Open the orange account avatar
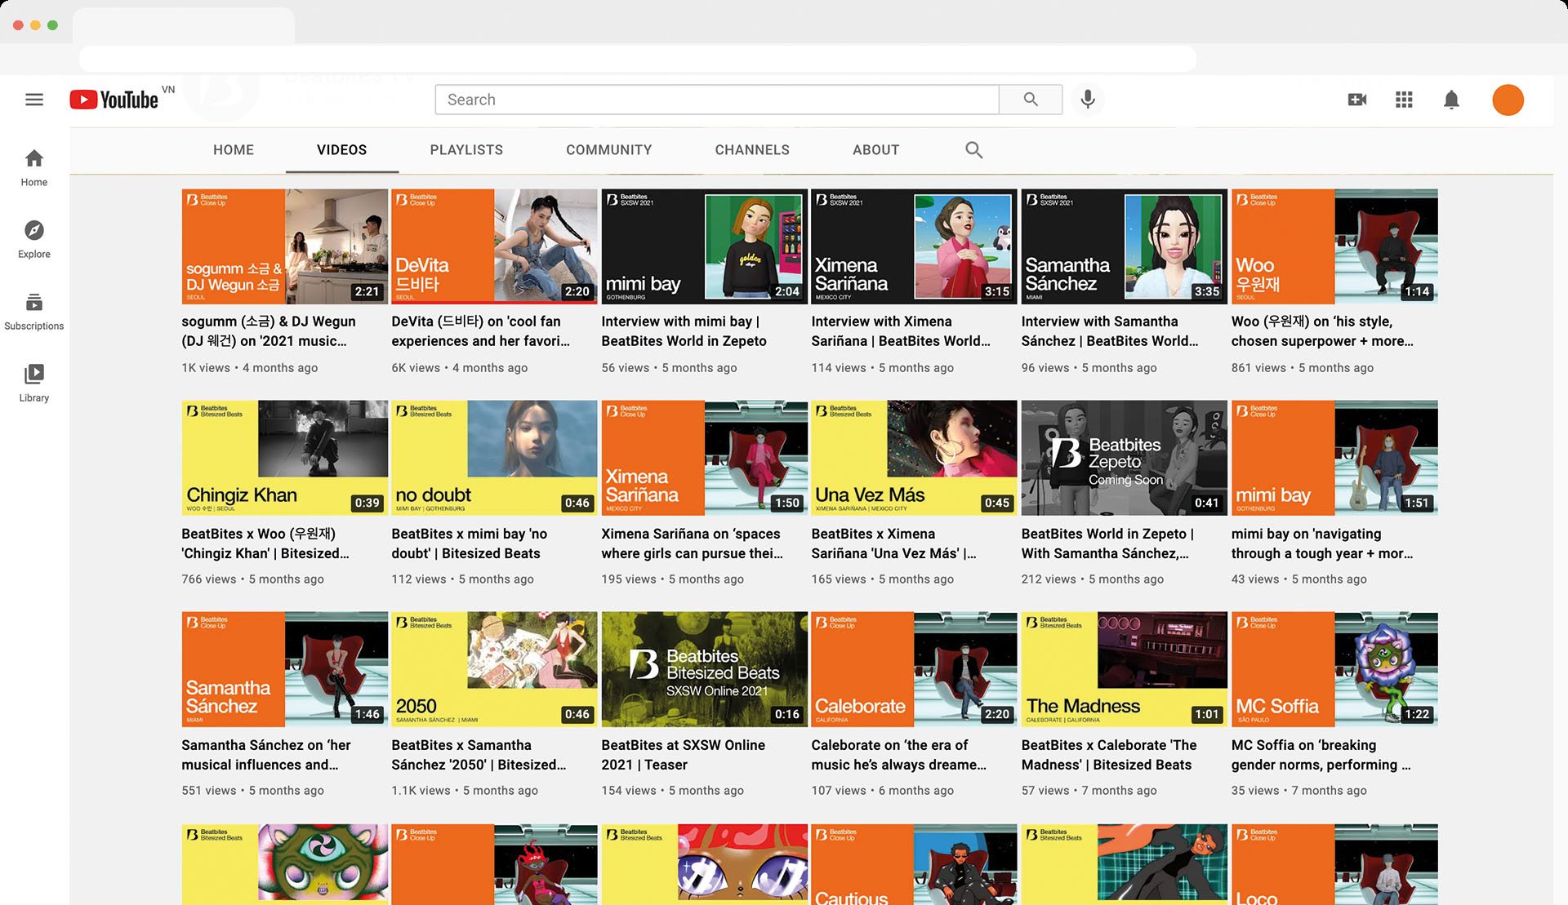This screenshot has width=1568, height=905. (1508, 100)
